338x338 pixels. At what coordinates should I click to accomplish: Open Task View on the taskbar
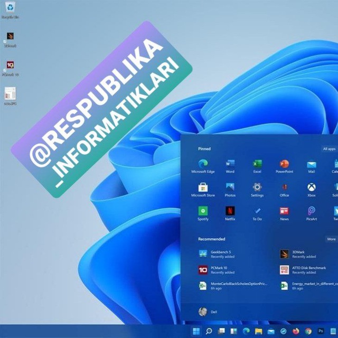point(221,331)
